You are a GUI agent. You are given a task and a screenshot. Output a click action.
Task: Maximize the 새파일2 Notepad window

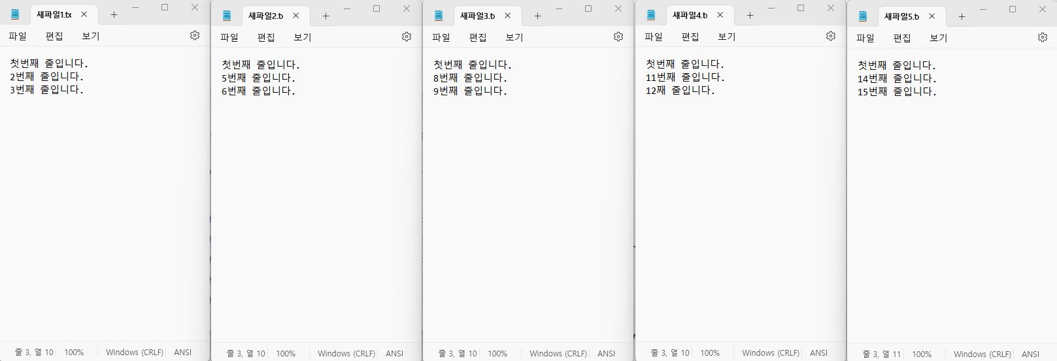tap(377, 8)
